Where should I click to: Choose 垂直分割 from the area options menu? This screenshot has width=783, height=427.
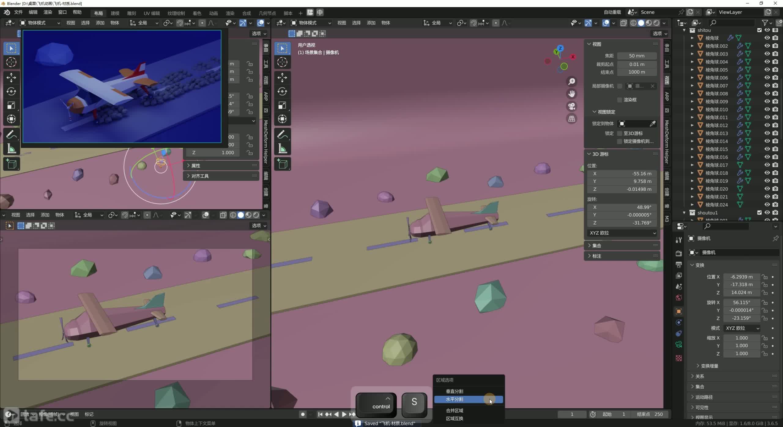coord(469,391)
